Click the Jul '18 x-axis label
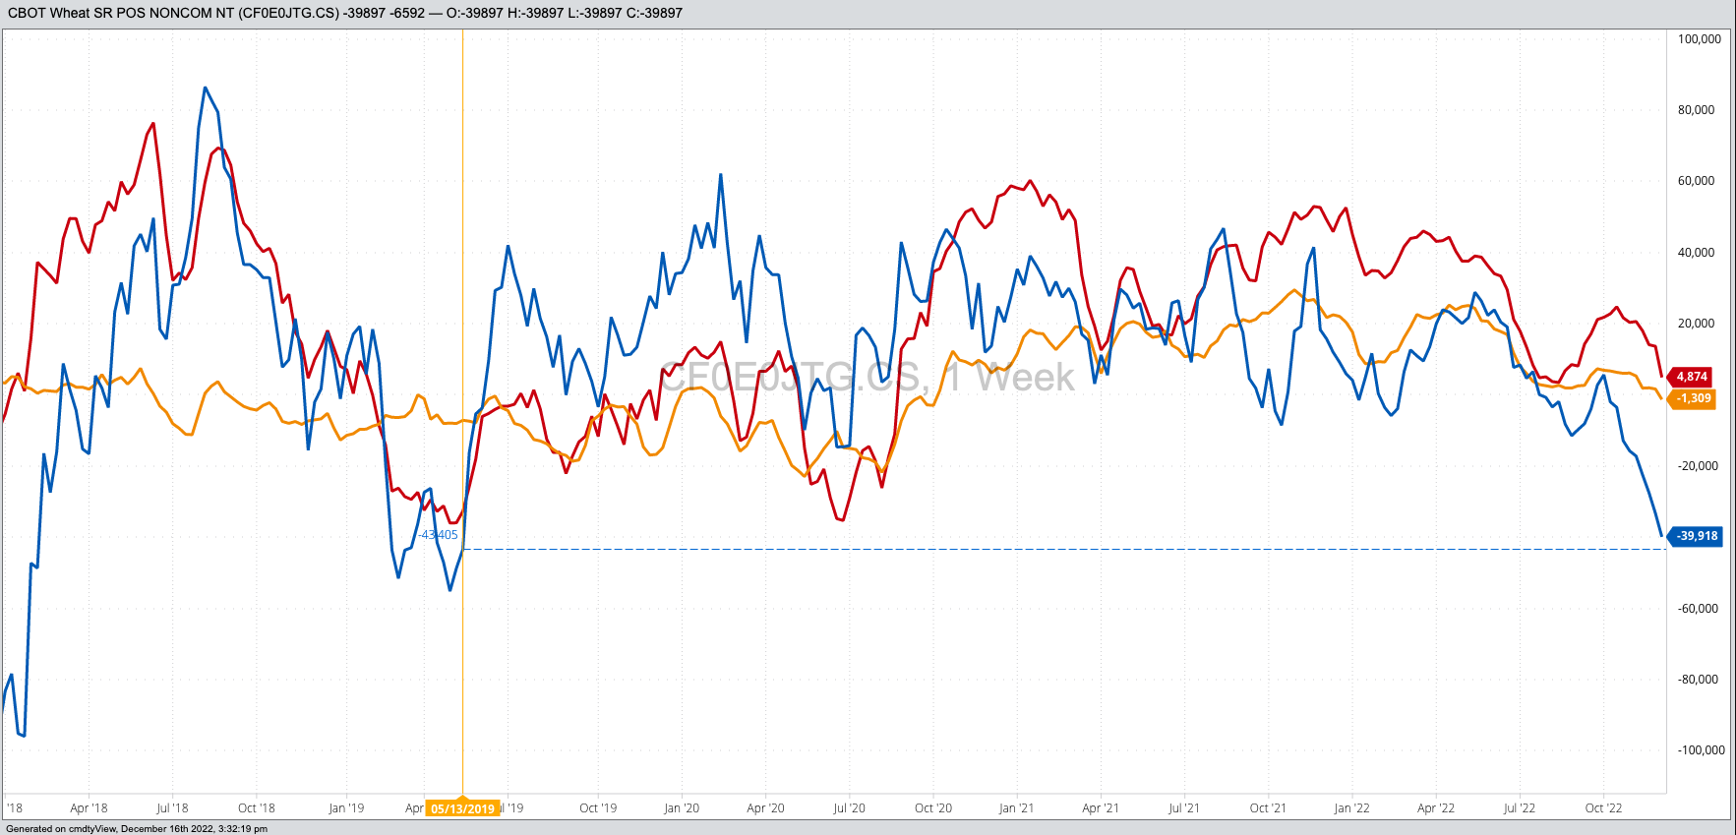Screen dimensions: 1736x835 click(x=172, y=808)
